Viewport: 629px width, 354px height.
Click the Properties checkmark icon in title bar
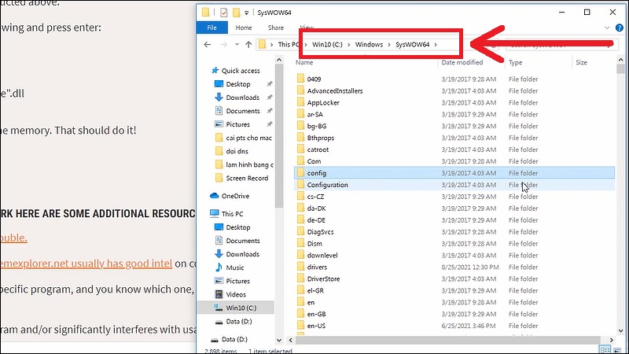point(224,13)
